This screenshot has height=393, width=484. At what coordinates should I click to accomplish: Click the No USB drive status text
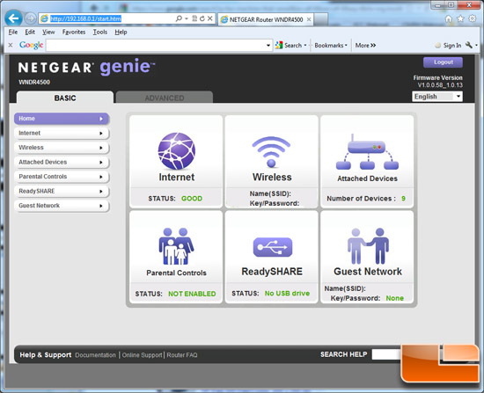(x=287, y=293)
